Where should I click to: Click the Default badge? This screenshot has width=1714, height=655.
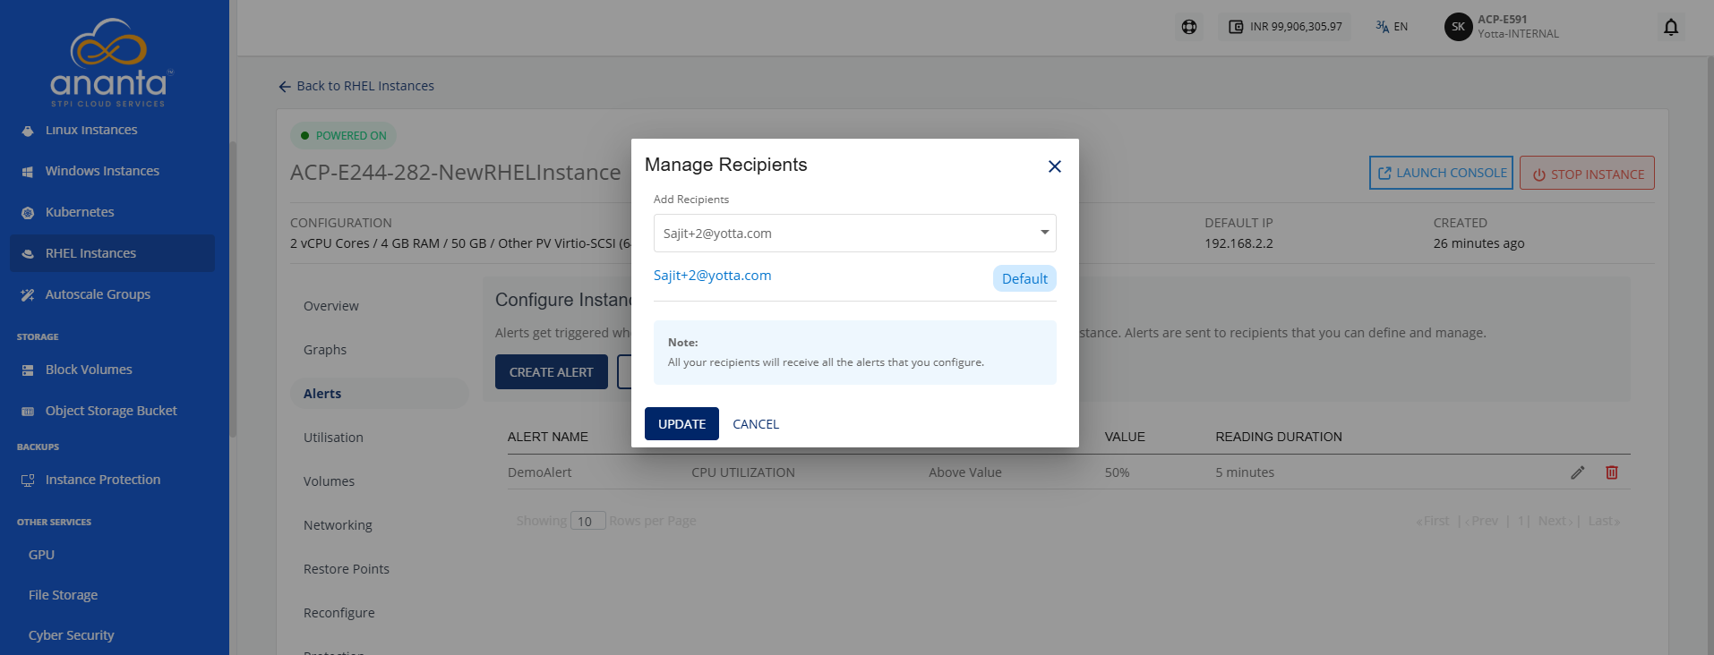pyautogui.click(x=1024, y=278)
